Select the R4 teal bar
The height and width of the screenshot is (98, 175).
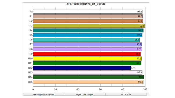[88, 31]
